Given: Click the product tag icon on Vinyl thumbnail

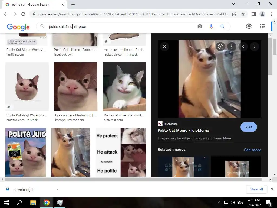Looking at the screenshot, I should (9, 107).
